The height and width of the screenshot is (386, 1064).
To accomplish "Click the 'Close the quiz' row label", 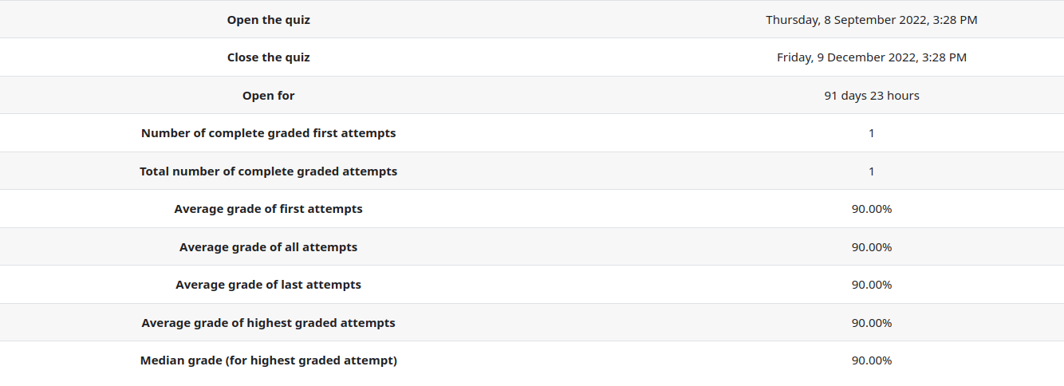I will (x=269, y=57).
